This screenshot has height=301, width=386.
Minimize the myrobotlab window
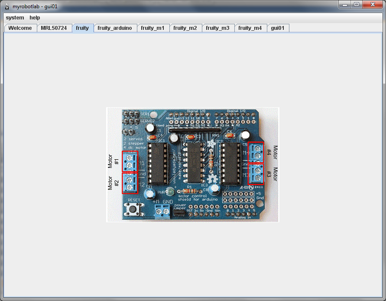coord(345,5)
